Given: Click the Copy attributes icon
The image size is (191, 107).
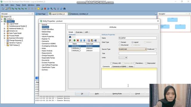Looking at the screenshot, I should pos(89,40).
